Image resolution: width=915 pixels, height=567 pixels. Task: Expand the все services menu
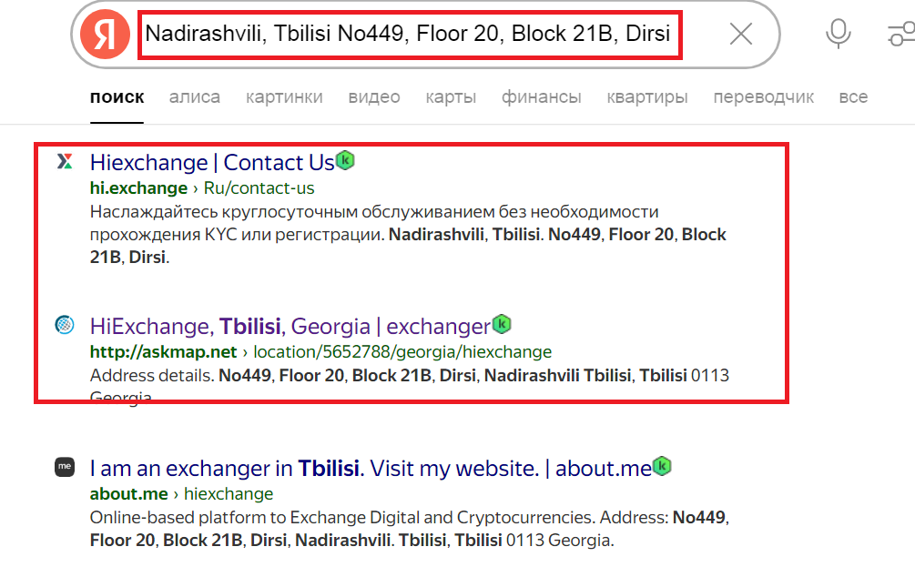853,96
